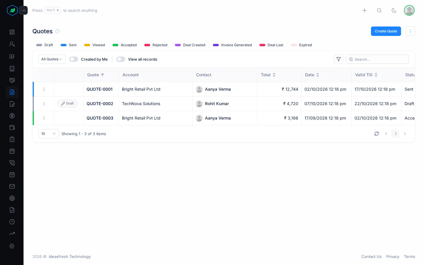This screenshot has width=424, height=265.
Task: Toggle the Created by Me switch
Action: (x=74, y=59)
